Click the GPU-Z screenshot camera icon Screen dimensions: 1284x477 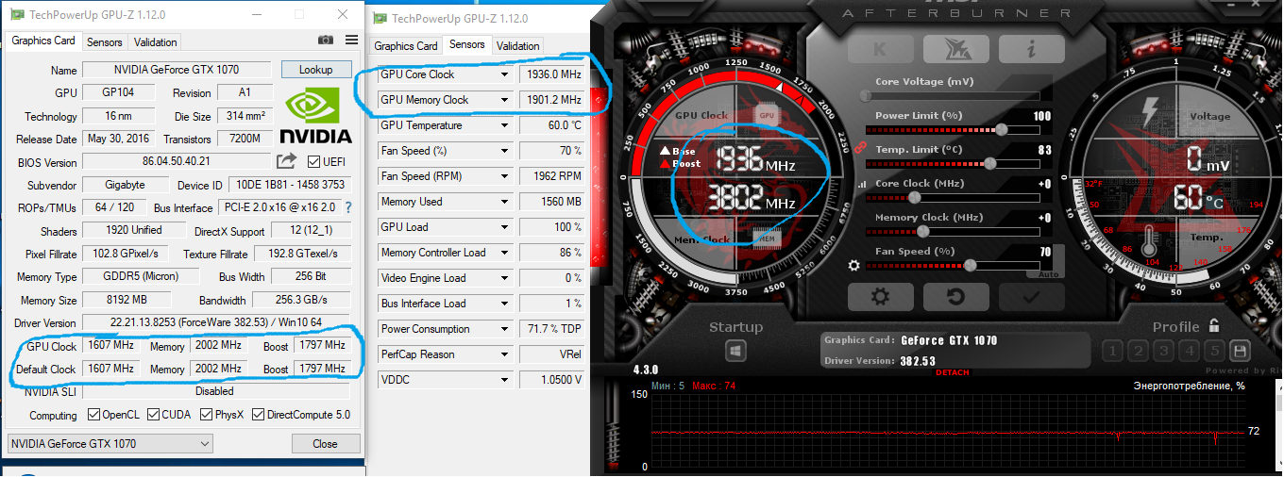tap(326, 41)
